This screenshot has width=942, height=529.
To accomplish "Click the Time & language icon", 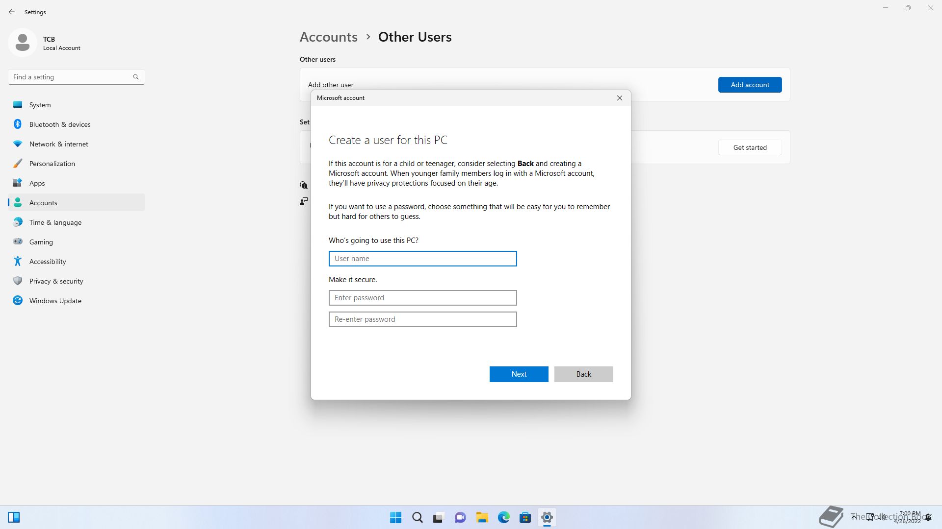I will pos(18,222).
